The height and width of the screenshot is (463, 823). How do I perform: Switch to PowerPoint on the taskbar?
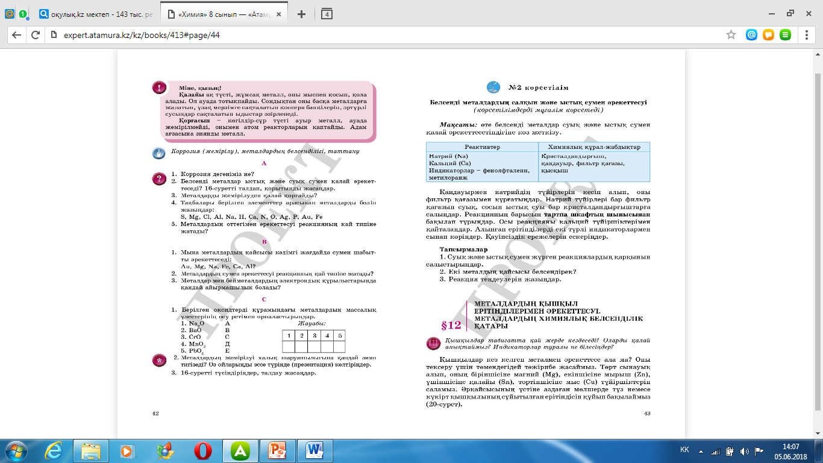click(x=278, y=451)
